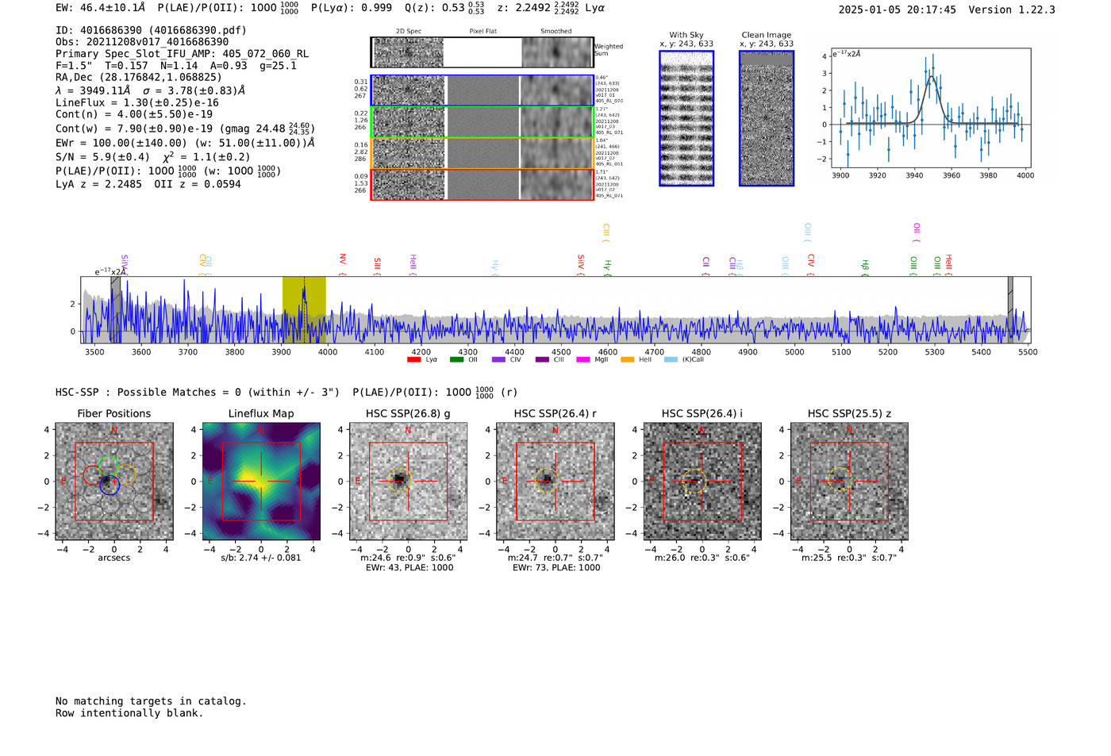Screen dimensions: 1111x756
Task: Click 'No matching targets in catalog.' text
Action: coord(151,701)
